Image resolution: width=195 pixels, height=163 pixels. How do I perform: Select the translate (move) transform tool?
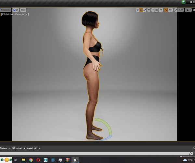click(x=137, y=10)
